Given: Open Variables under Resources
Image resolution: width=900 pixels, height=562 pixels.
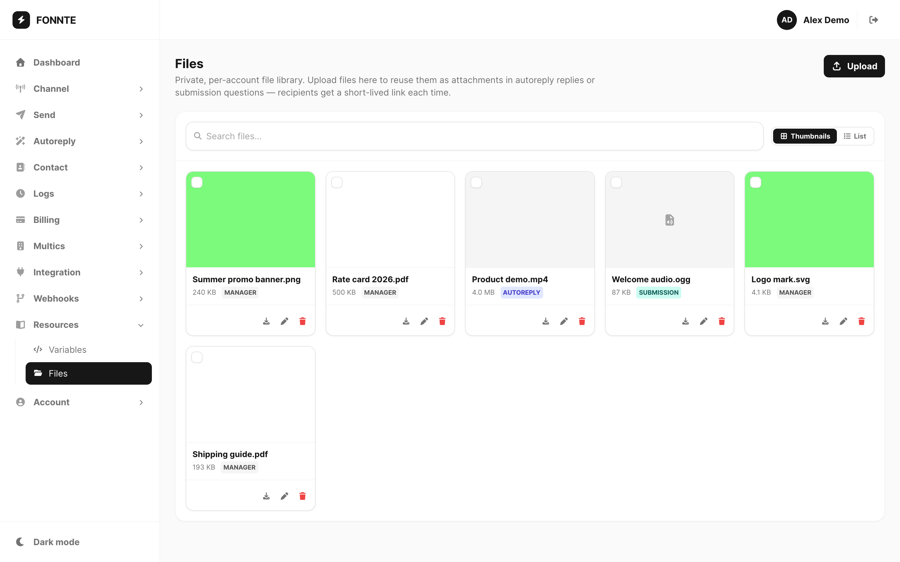Looking at the screenshot, I should 88,349.
